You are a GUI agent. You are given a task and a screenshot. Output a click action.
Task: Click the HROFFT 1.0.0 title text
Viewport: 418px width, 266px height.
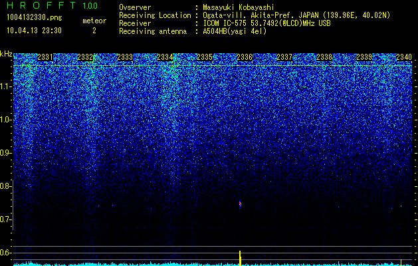(x=52, y=5)
